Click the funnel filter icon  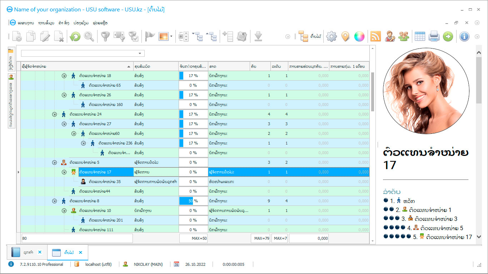pyautogui.click(x=105, y=36)
